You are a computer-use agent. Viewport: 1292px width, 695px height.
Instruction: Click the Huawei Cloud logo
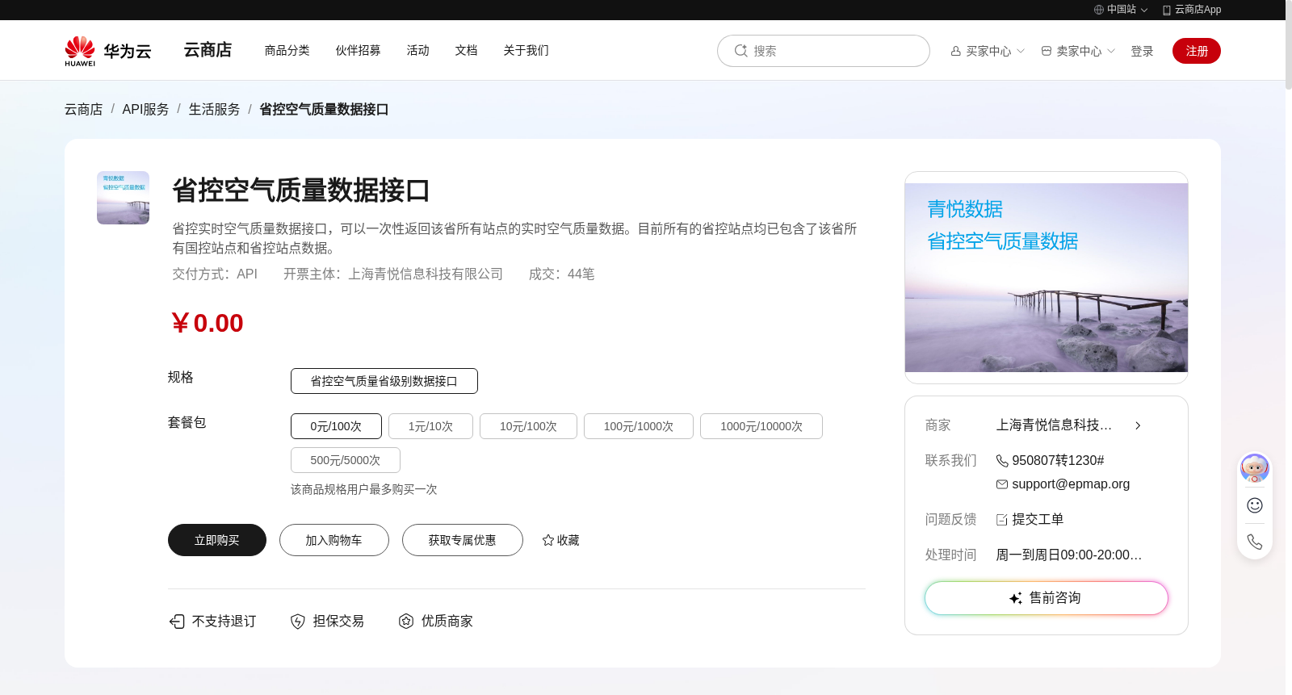tap(108, 51)
